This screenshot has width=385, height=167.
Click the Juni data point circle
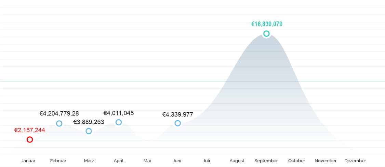click(178, 123)
